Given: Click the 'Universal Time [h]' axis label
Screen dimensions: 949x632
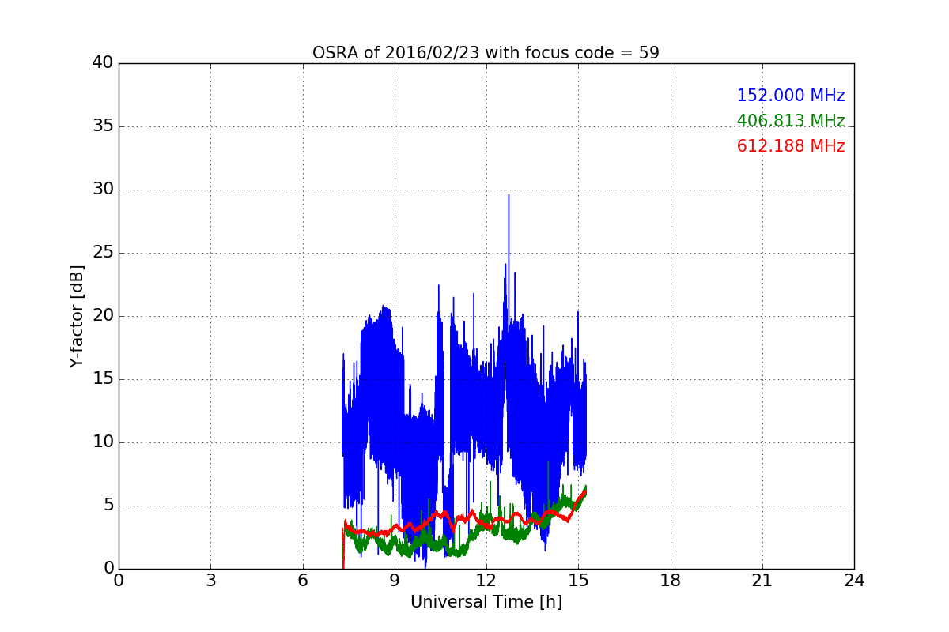Looking at the screenshot, I should (x=486, y=602).
